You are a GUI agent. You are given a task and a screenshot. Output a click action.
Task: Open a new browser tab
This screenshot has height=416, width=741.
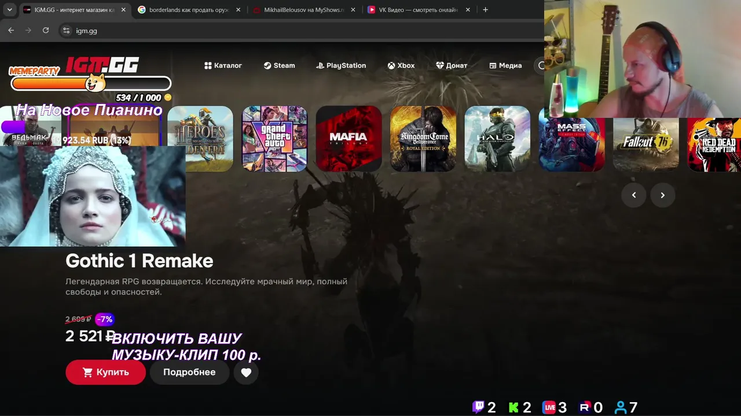tap(485, 10)
